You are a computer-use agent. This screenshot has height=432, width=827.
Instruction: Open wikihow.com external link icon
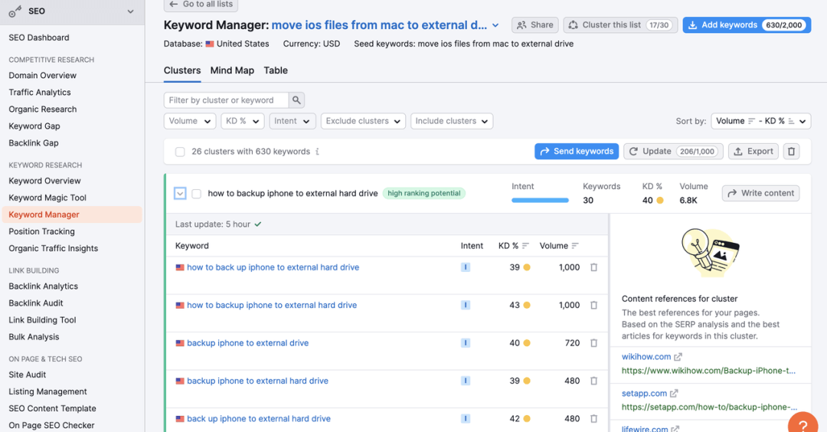(678, 357)
